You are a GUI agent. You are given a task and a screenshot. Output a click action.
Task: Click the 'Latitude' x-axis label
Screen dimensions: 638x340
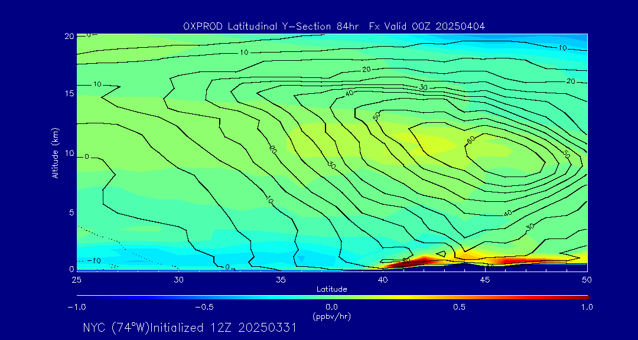331,289
